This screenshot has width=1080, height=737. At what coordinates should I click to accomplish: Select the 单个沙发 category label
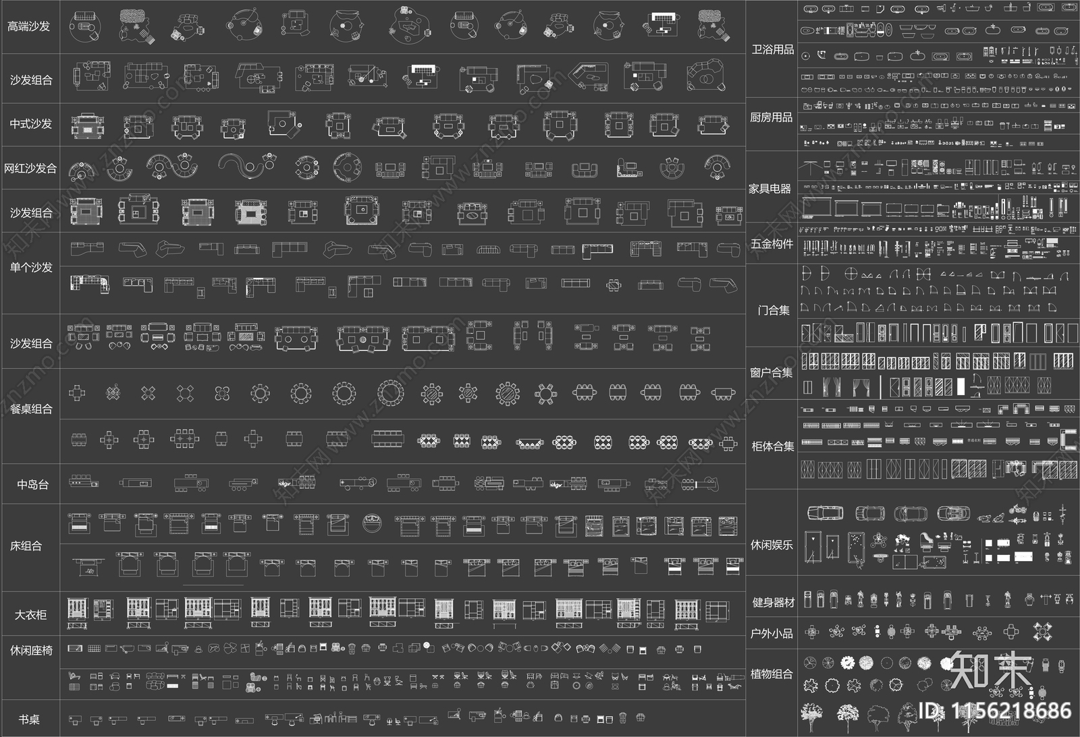click(x=30, y=268)
